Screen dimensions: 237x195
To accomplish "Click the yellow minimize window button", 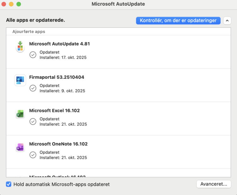I will point(11,4).
